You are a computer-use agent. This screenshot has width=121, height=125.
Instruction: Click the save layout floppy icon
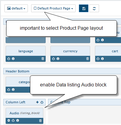[84, 8]
